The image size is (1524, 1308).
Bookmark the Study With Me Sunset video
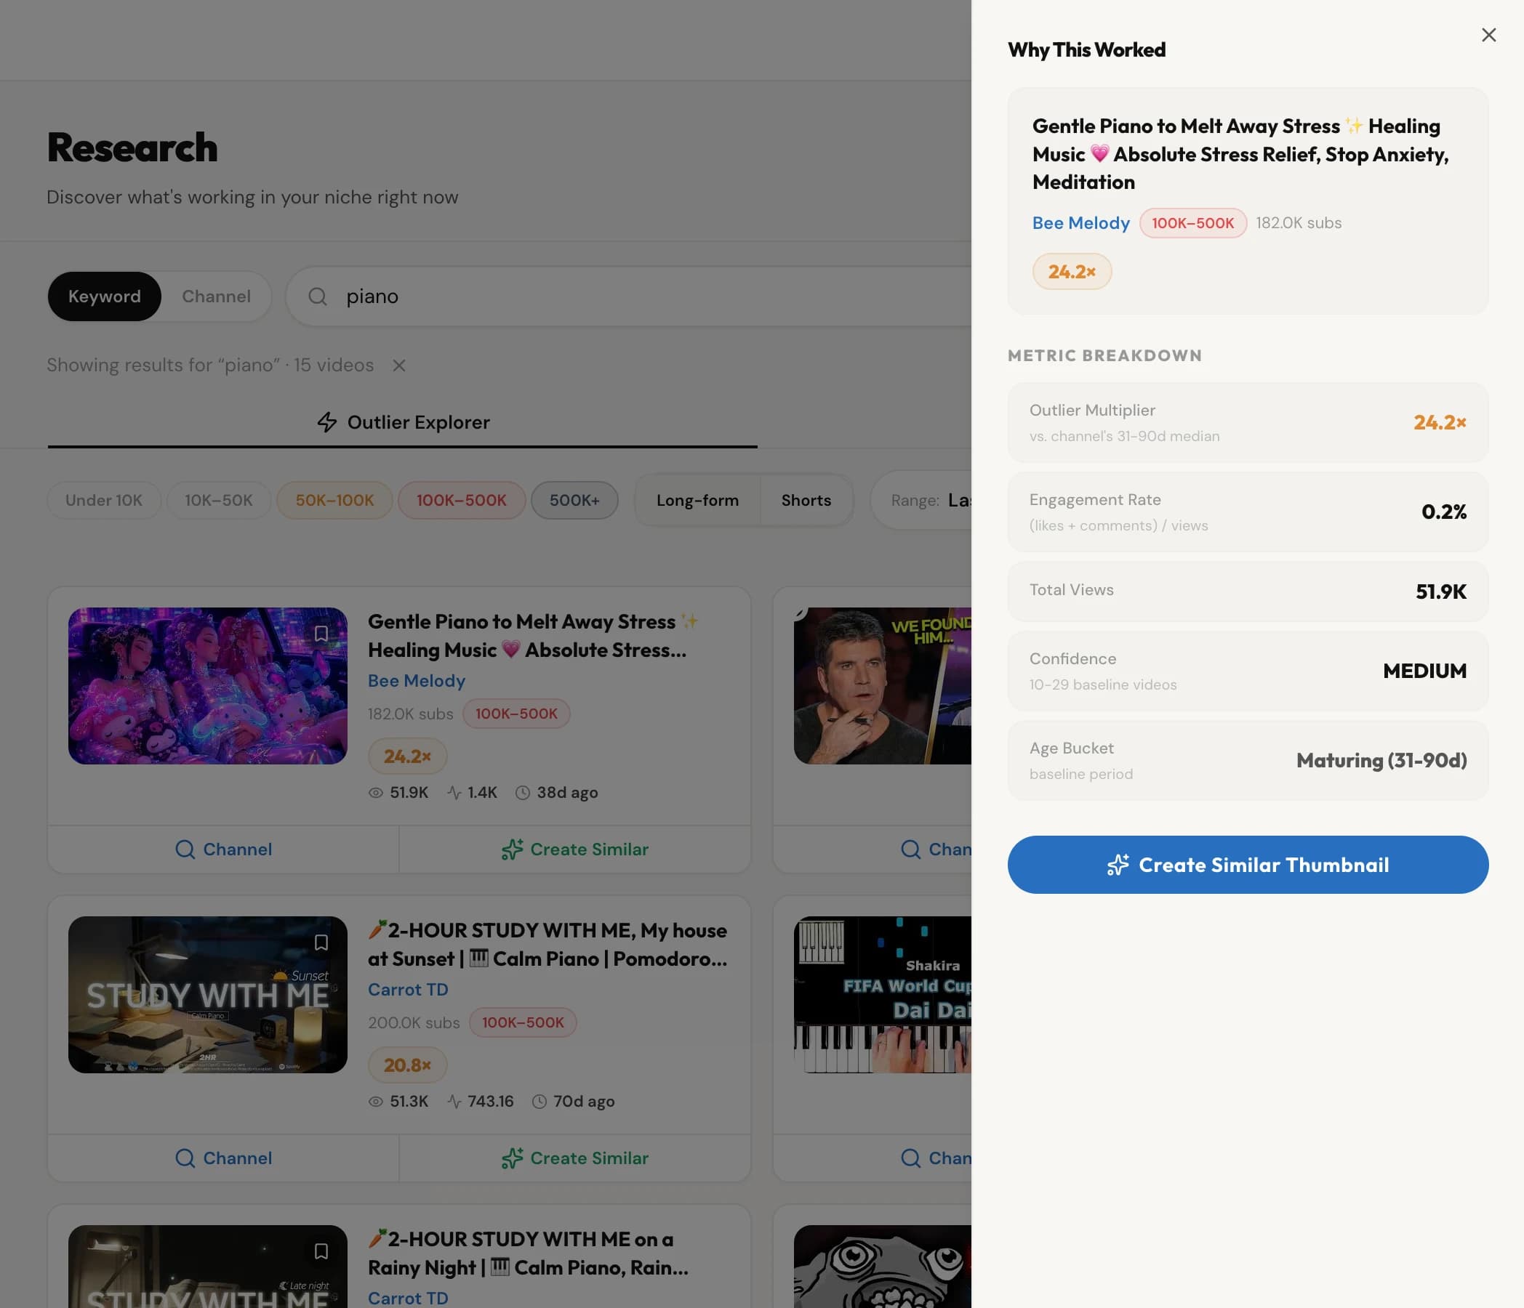(321, 942)
